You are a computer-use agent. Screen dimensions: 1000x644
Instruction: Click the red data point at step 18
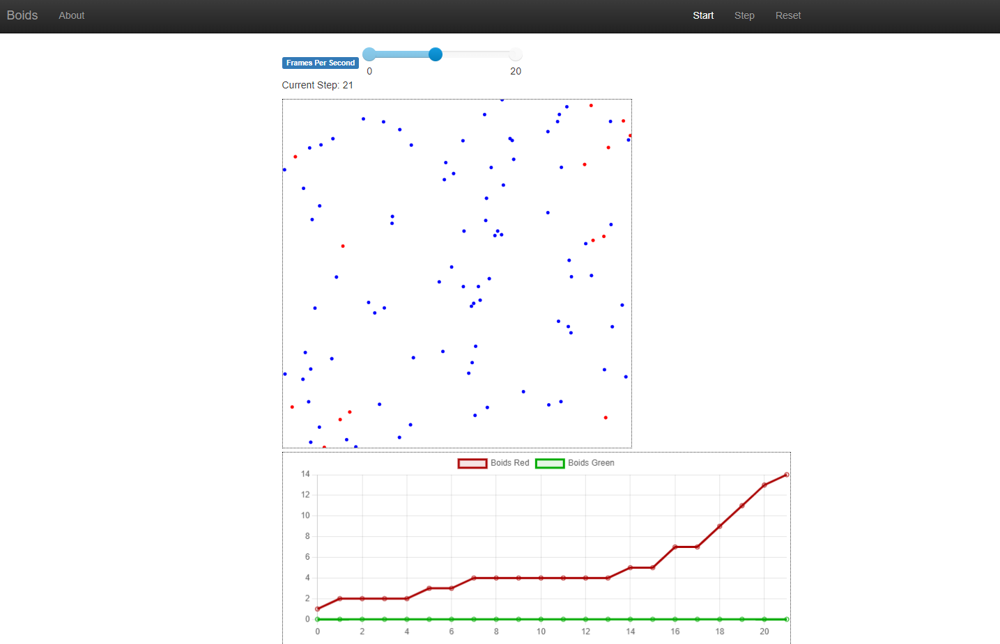coord(720,526)
